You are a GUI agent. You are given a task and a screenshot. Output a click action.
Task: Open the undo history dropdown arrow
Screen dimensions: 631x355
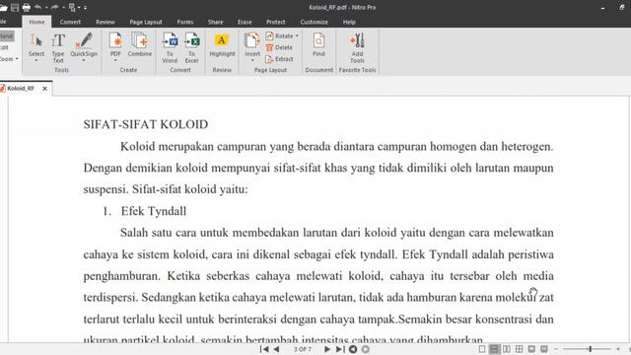pos(46,8)
